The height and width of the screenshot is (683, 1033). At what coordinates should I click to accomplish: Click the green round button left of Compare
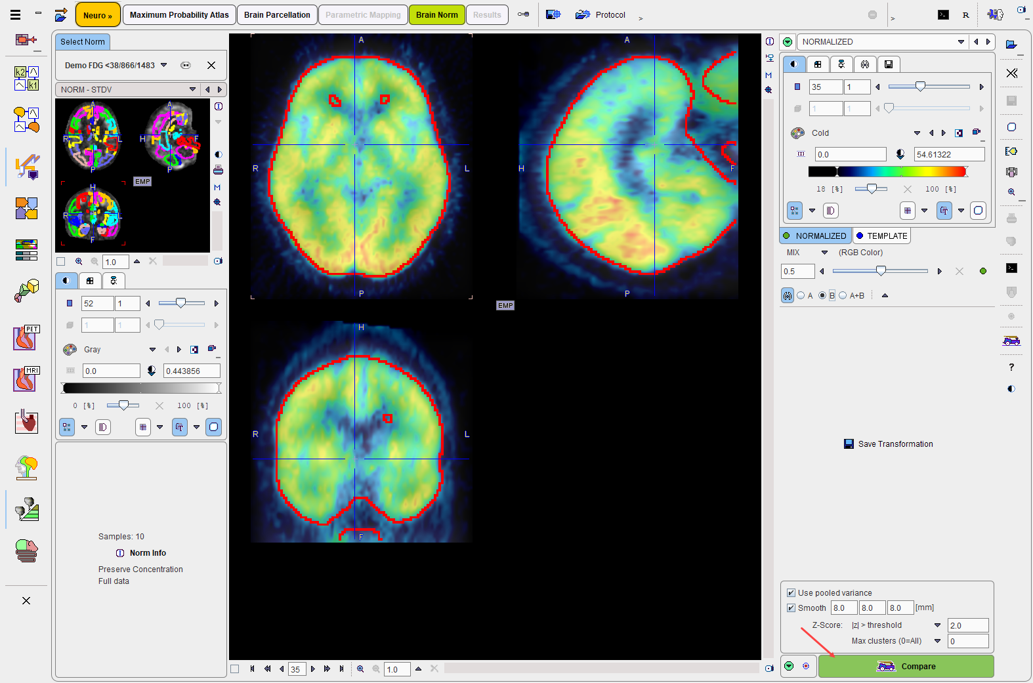pyautogui.click(x=789, y=667)
